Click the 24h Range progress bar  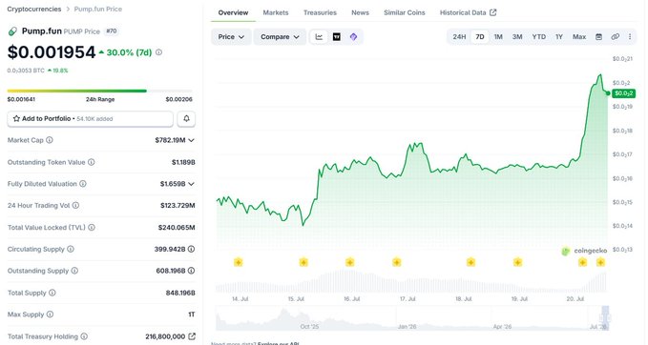pyautogui.click(x=99, y=91)
